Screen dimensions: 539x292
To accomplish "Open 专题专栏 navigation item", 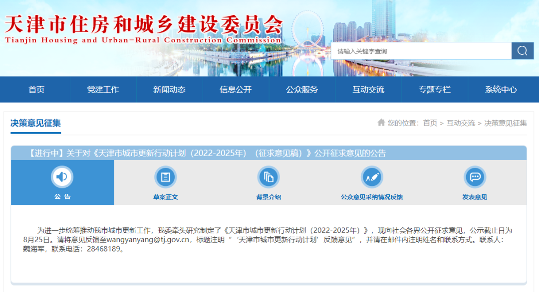I will click(x=435, y=90).
